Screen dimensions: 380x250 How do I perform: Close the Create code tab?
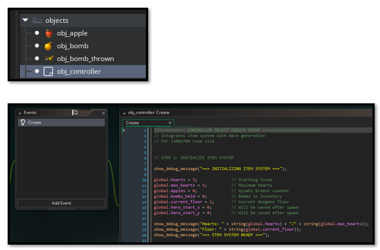(170, 123)
